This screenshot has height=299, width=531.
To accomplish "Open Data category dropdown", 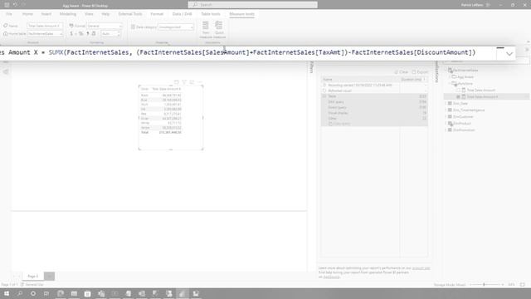I will (x=175, y=27).
